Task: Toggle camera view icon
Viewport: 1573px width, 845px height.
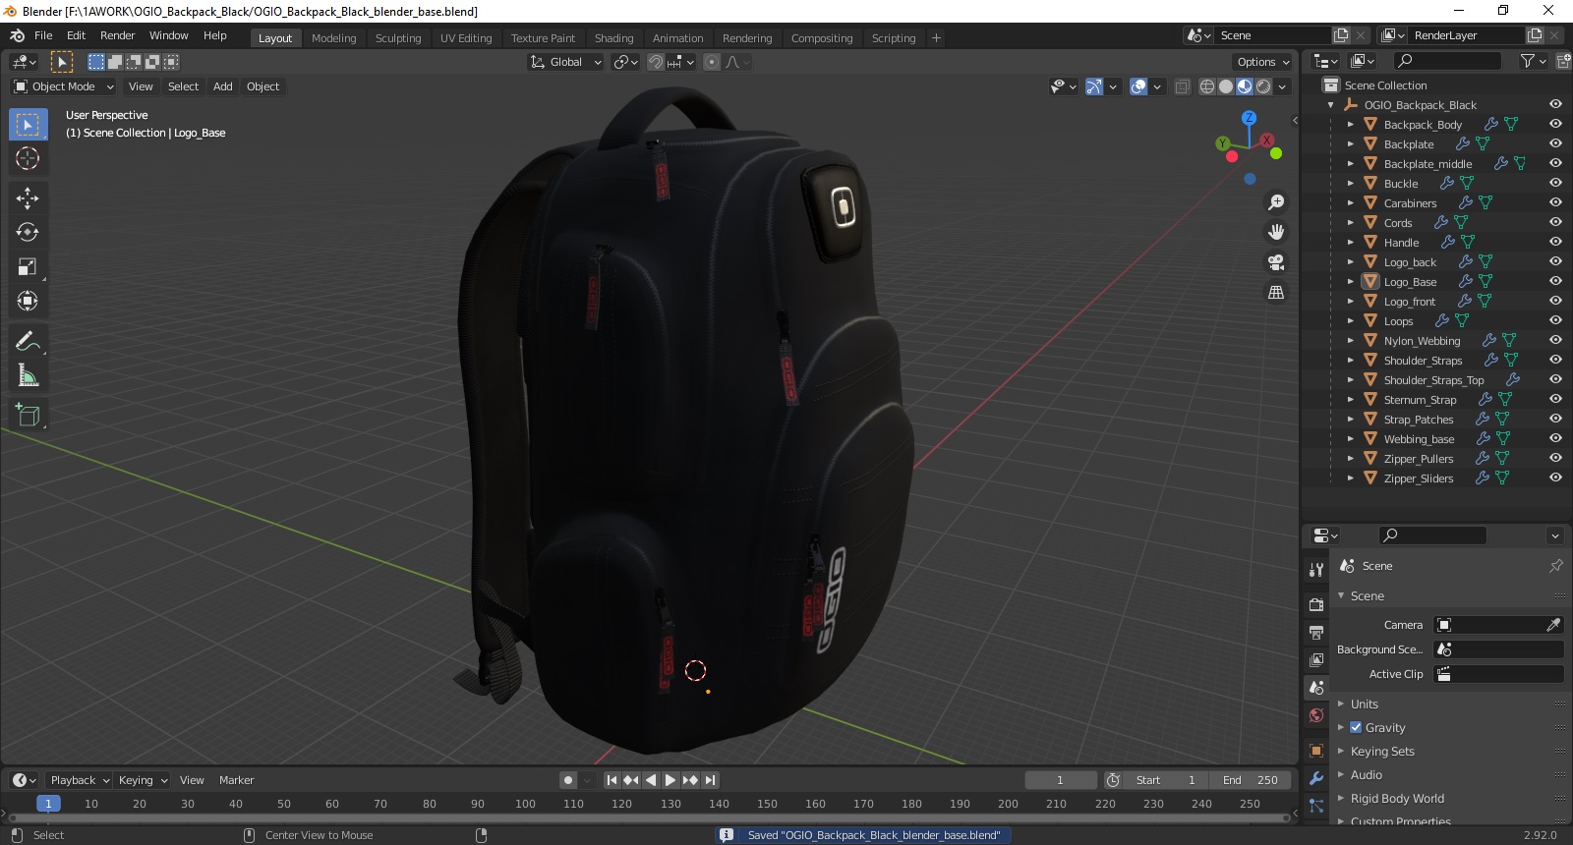Action: point(1276,262)
